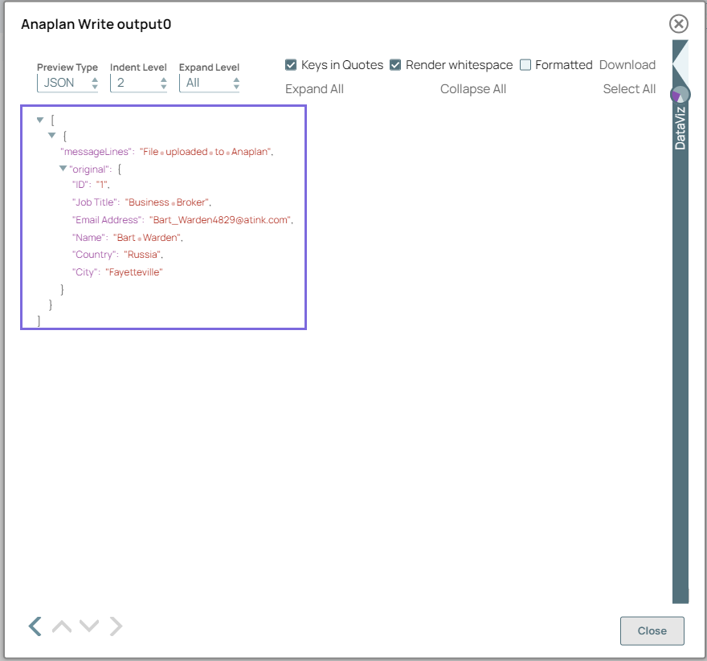This screenshot has width=707, height=661.
Task: Collapse the original object node
Action: pos(63,169)
